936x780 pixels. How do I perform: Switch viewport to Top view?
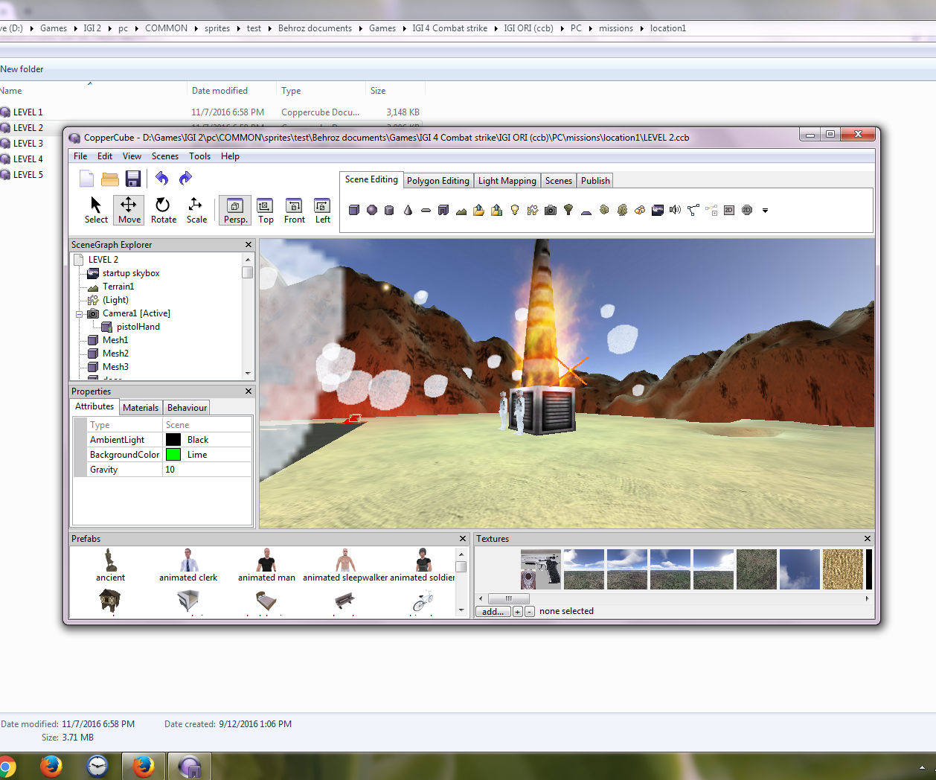265,210
